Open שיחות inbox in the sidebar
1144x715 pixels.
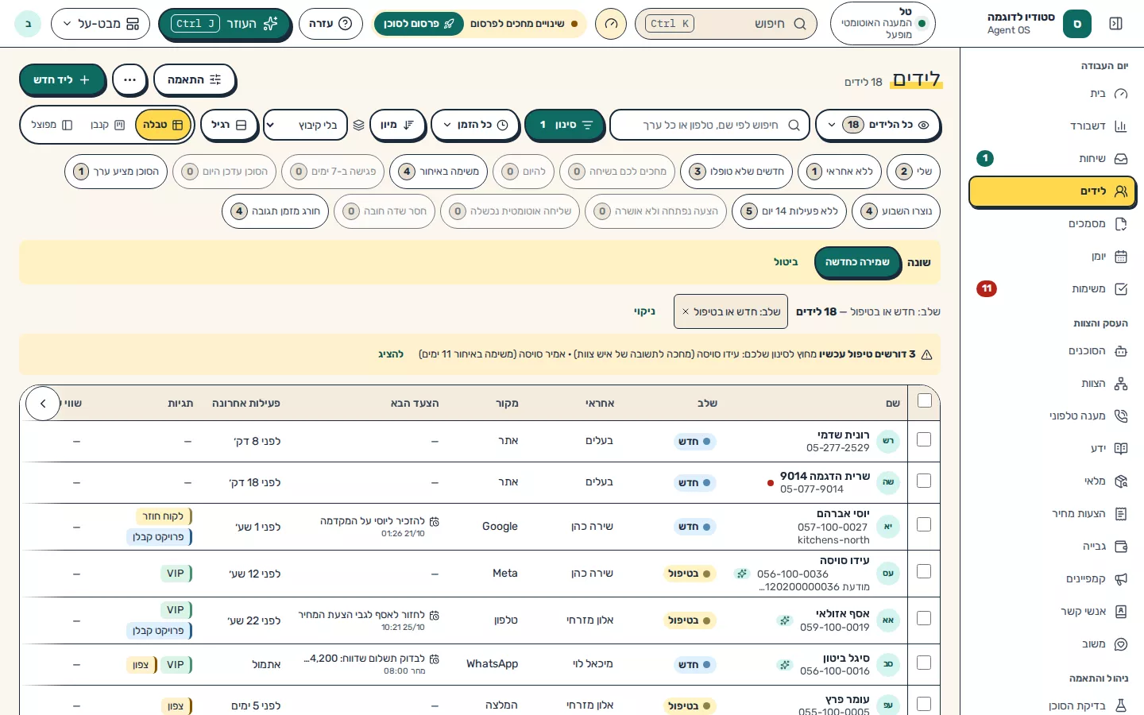(x=1052, y=159)
